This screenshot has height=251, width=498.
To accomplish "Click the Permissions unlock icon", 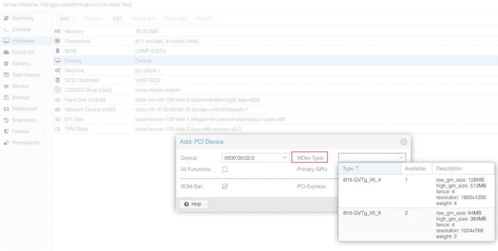I will (6, 143).
